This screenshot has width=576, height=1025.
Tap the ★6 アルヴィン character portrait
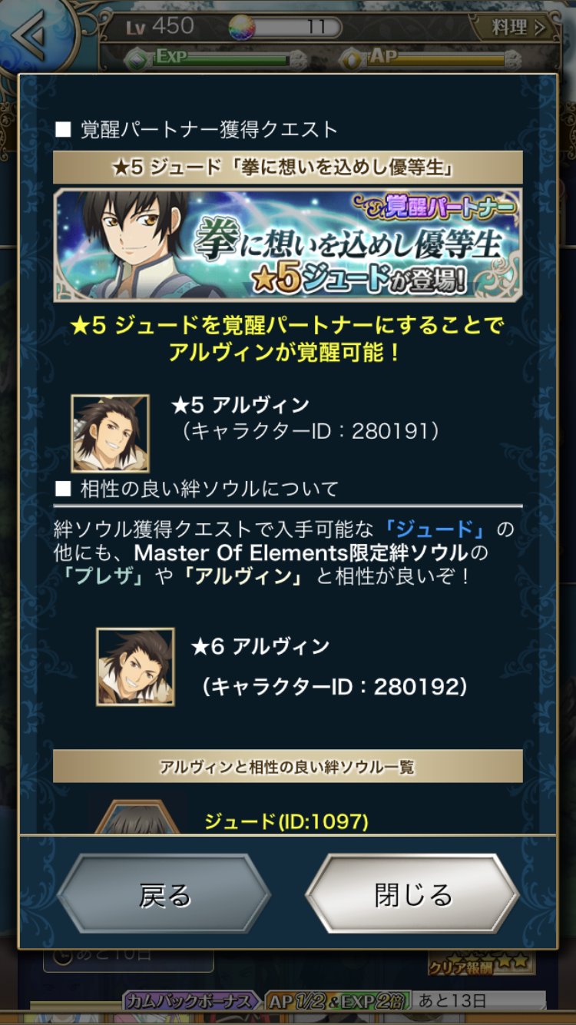[x=135, y=666]
